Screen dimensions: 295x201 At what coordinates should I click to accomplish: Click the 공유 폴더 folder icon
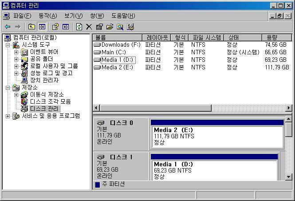click(24, 59)
